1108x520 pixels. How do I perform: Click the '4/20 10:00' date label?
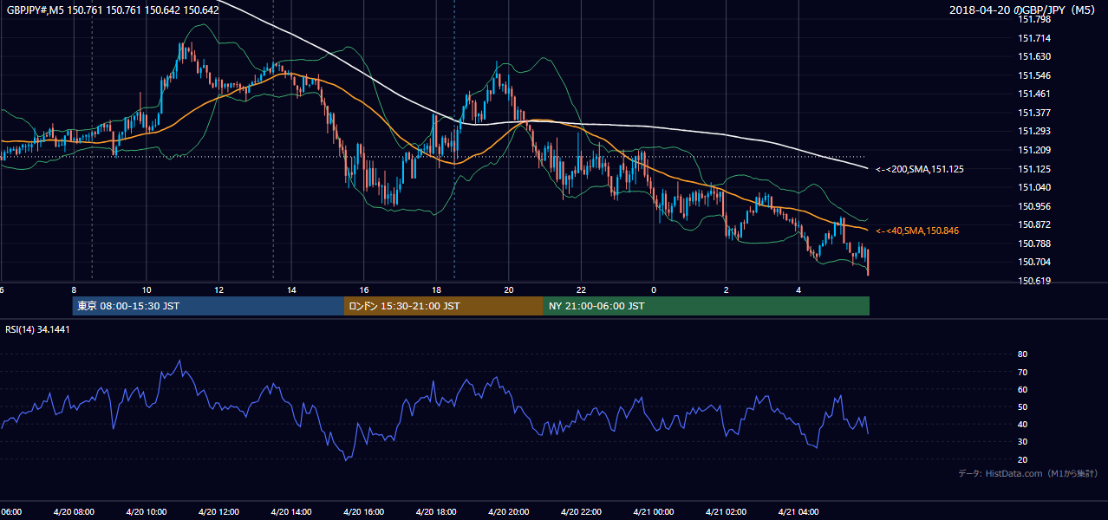point(147,511)
